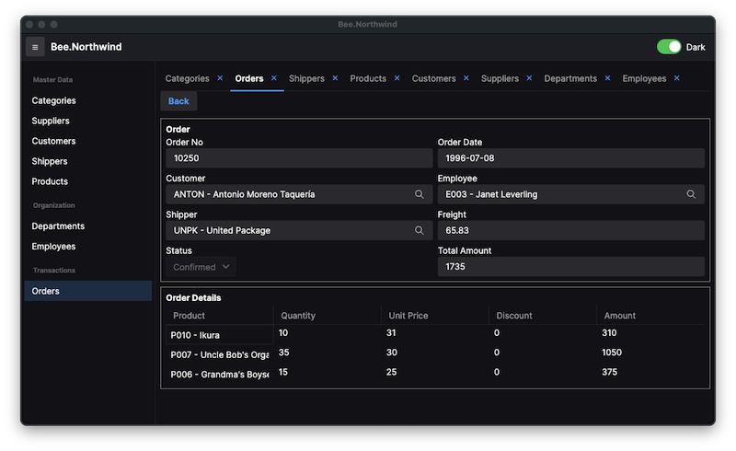
Task: Click the Discount column header
Action: click(x=543, y=315)
